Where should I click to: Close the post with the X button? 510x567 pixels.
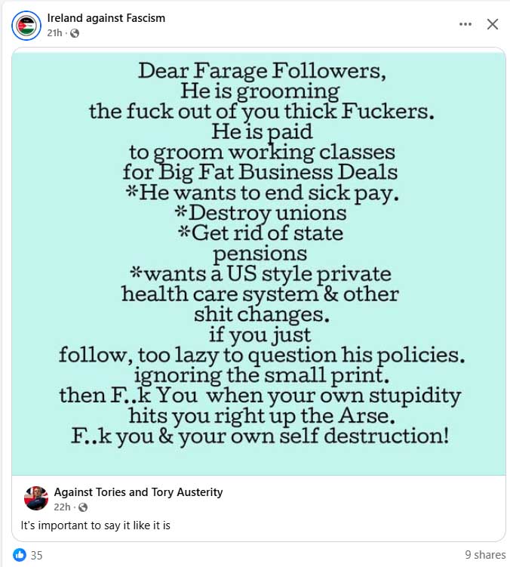(x=492, y=24)
